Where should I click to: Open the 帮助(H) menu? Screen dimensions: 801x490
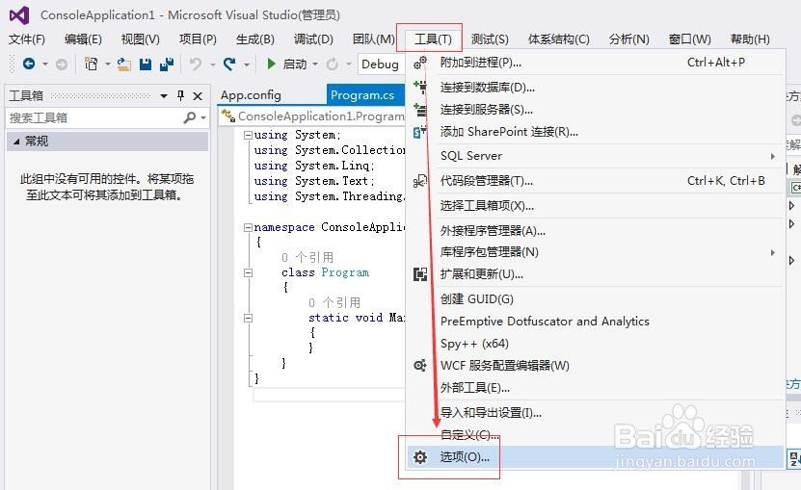pyautogui.click(x=750, y=39)
